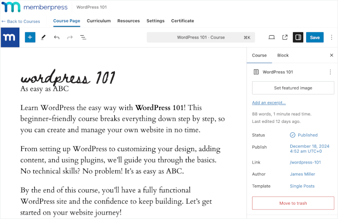338x219 pixels.
Task: Click the blue block inserter plus button
Action: [30, 37]
